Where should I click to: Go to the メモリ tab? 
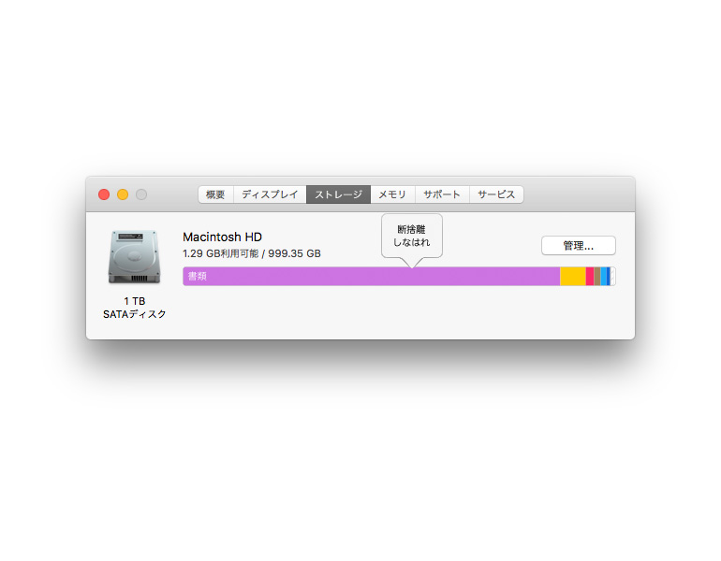click(392, 194)
